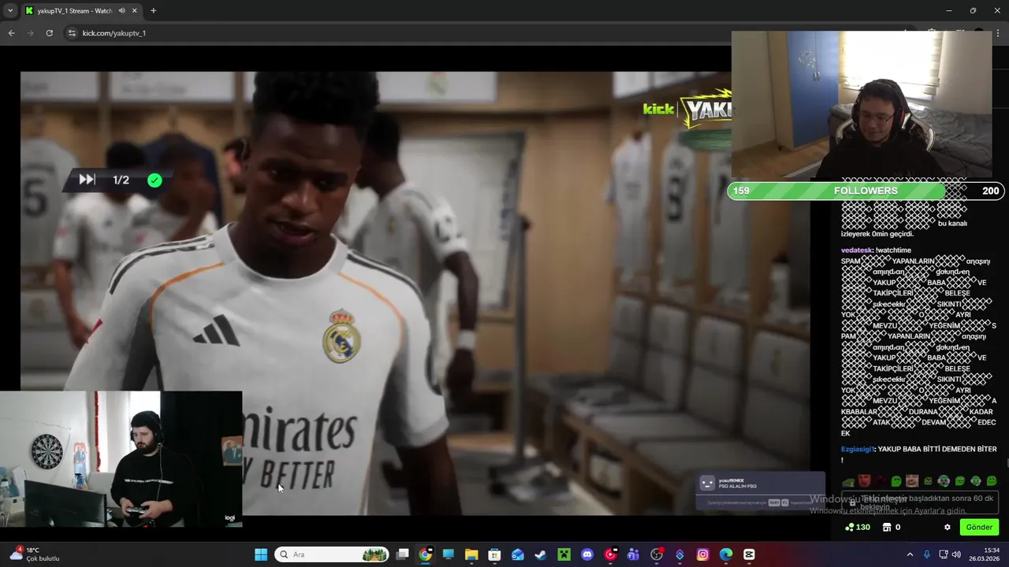Open the weather widget showing 18°C
The image size is (1009, 567).
pos(34,554)
